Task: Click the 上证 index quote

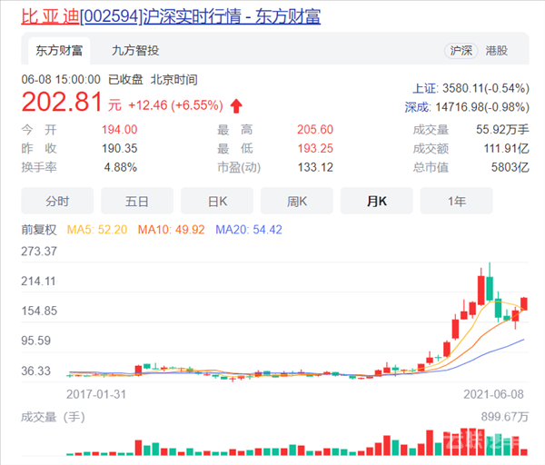Action: point(471,88)
